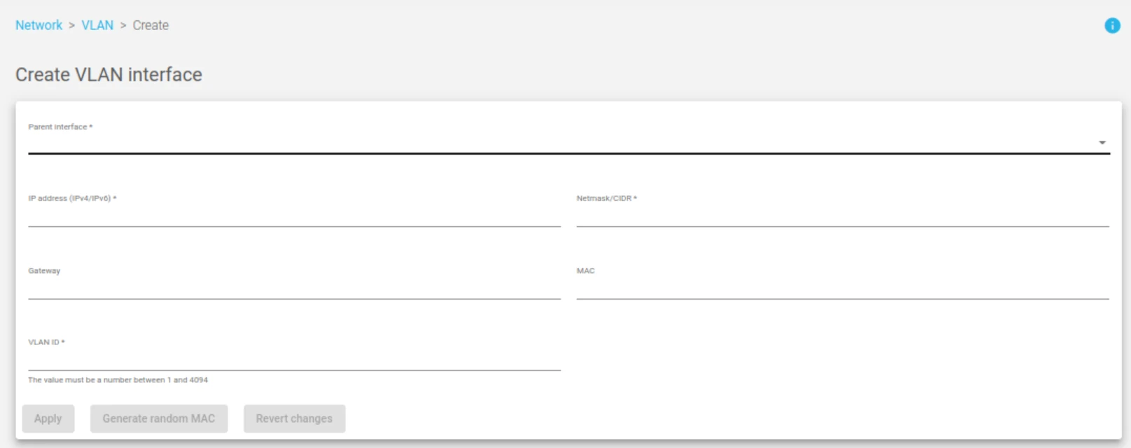
Task: Click the VLAN ID range hint text
Action: click(118, 380)
